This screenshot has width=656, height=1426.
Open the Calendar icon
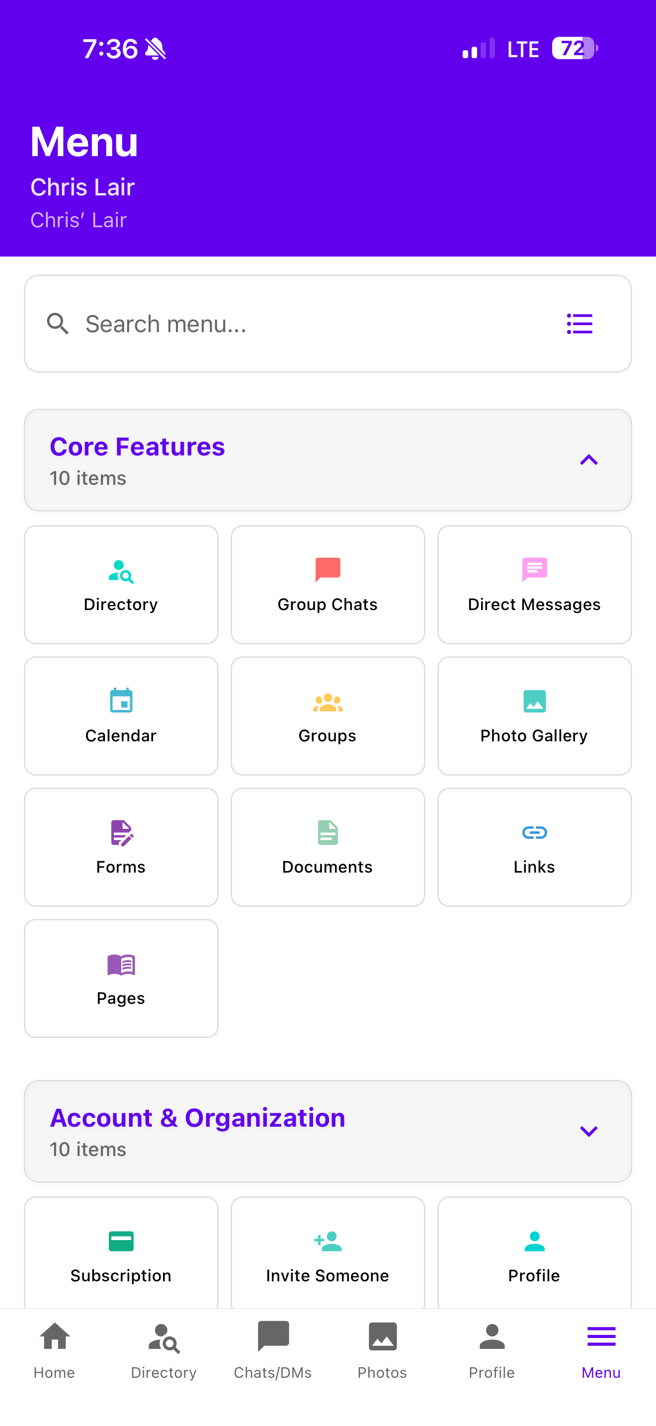(121, 715)
